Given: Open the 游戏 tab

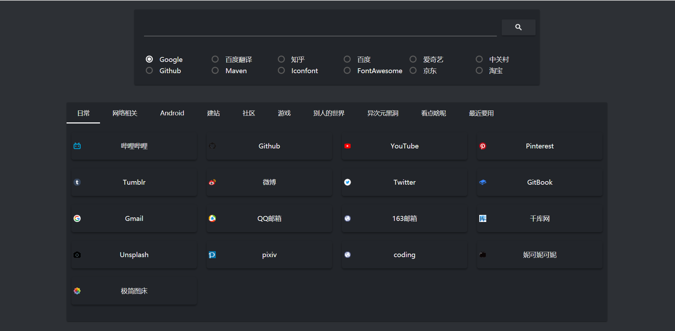Looking at the screenshot, I should tap(284, 113).
